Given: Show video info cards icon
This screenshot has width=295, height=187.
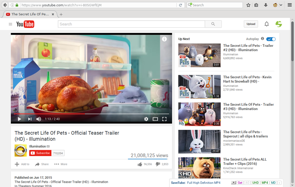Looking at the screenshot, I should tap(164, 39).
